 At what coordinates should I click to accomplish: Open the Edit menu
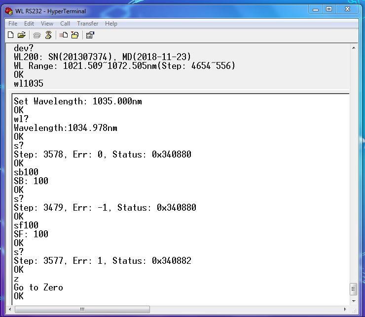pos(29,23)
